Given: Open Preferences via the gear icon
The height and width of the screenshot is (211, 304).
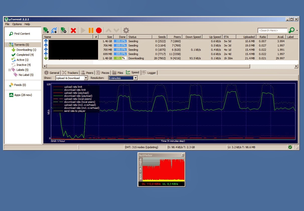Looking at the screenshot, I should [x=126, y=31].
